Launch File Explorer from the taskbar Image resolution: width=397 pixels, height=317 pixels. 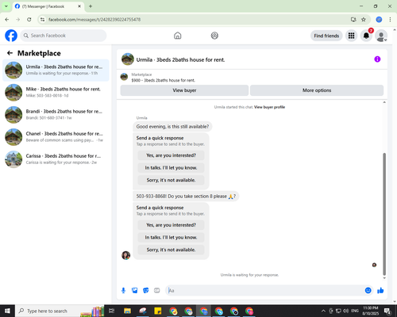pos(127,311)
